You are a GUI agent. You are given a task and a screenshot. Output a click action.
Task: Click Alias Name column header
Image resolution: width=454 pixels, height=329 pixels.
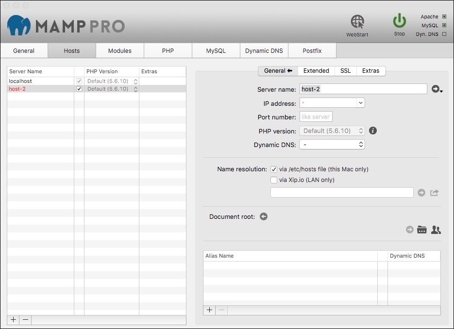tap(290, 256)
